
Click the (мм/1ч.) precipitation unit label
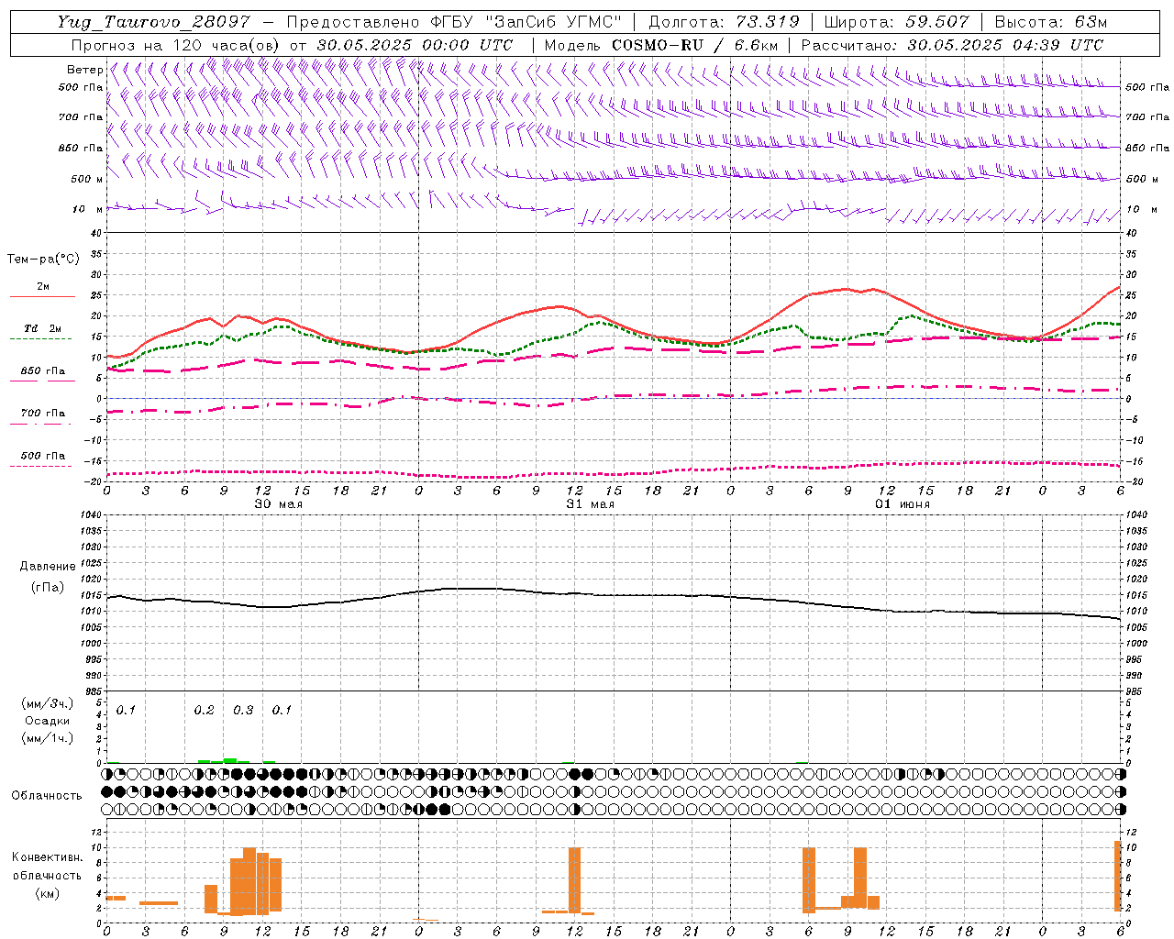point(48,738)
